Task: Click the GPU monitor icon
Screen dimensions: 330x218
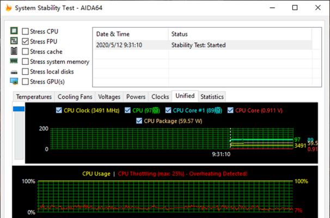Action: 14,81
